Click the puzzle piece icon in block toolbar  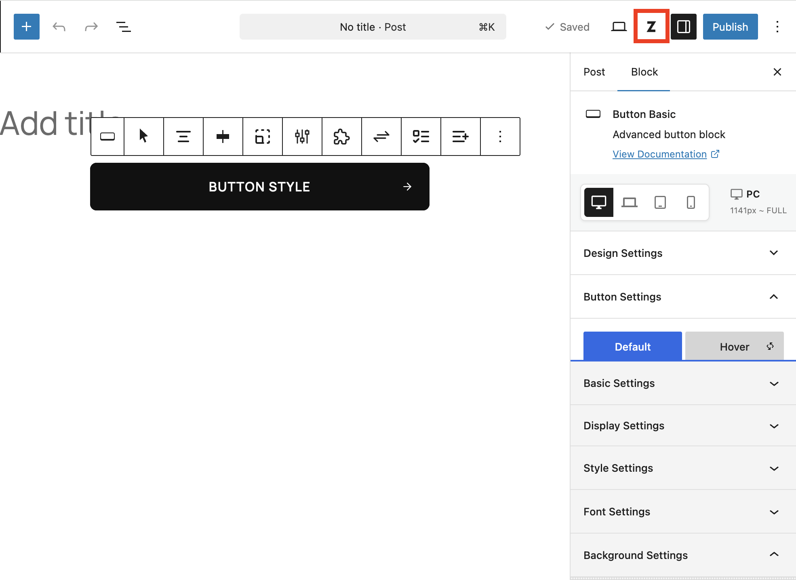[x=341, y=137]
